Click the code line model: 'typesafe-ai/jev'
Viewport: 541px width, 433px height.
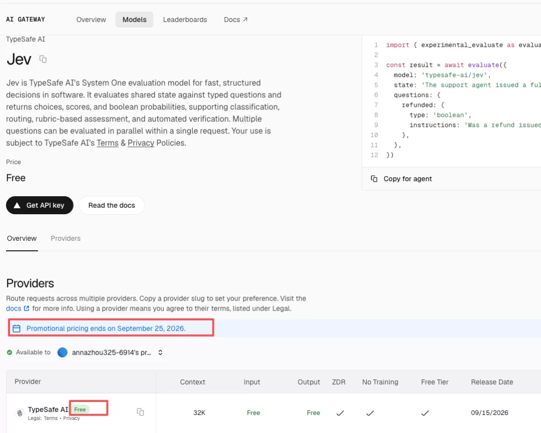[x=442, y=75]
